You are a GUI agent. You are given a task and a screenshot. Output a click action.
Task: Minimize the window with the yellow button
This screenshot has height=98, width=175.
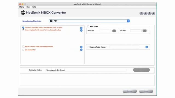click(22, 4)
